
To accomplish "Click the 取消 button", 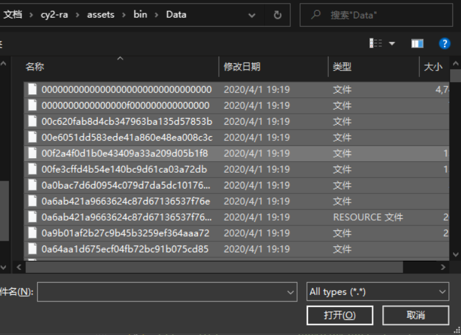I will pos(415,315).
